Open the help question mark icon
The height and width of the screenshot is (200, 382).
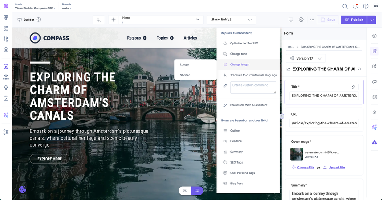[366, 6]
